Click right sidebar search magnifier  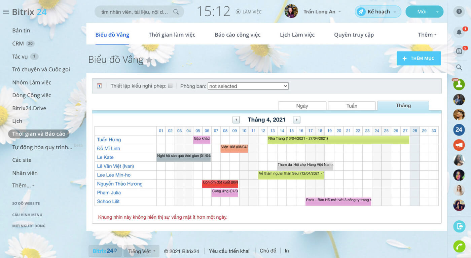coord(459,68)
